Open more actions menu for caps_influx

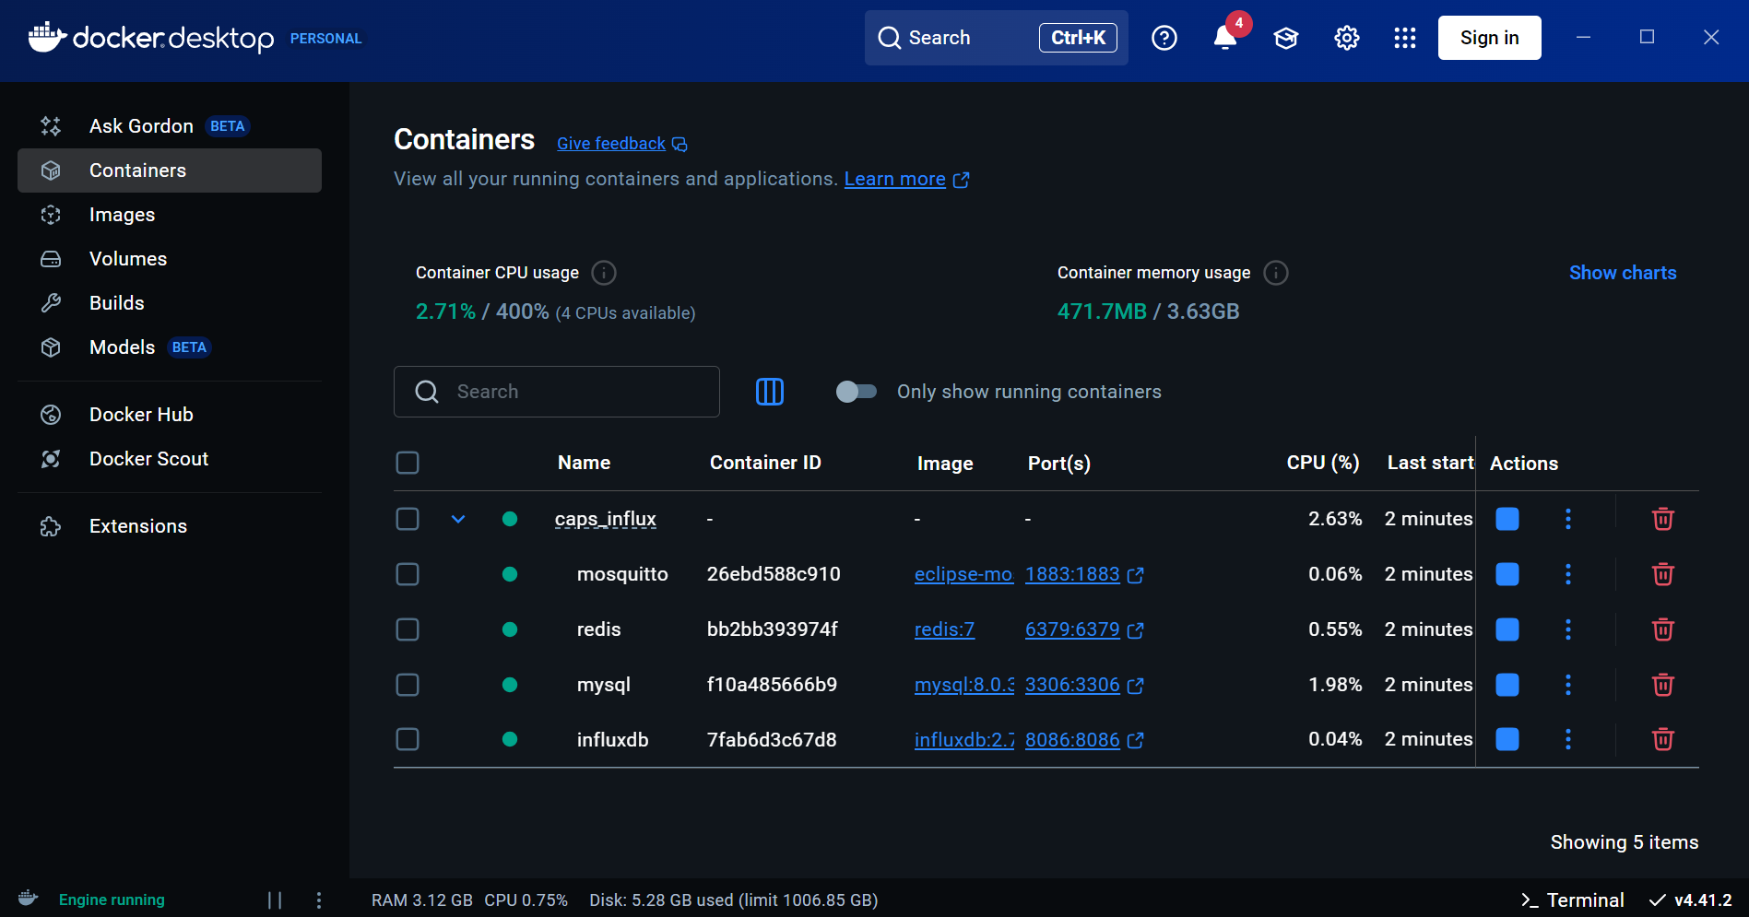click(x=1568, y=519)
